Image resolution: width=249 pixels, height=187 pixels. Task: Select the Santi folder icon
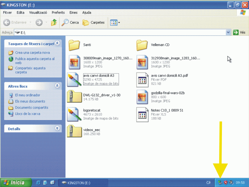click(x=74, y=45)
